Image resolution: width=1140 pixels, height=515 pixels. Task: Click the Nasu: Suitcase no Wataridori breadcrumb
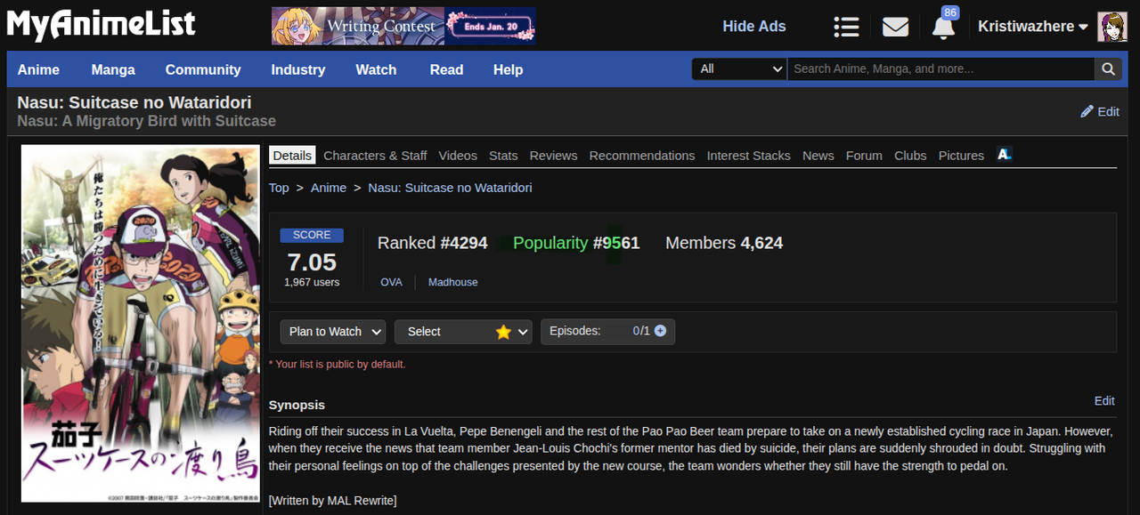(450, 188)
